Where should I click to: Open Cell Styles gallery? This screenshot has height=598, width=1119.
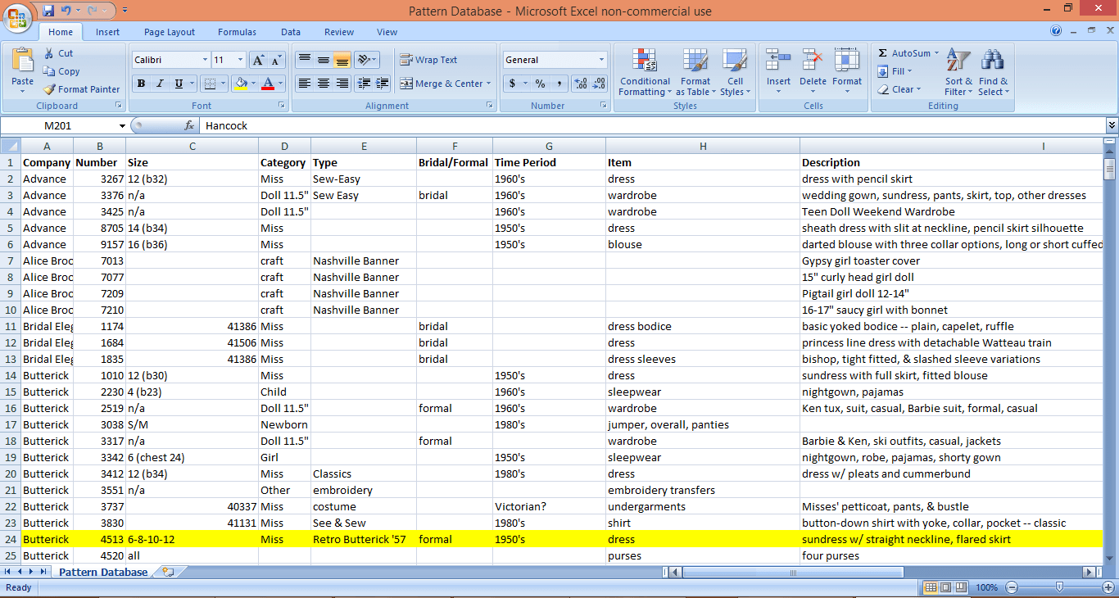[736, 72]
